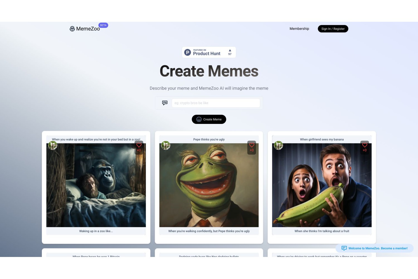Open the 'Welcome to MemeZoo. Become a member!' chat bubble
The height and width of the screenshot is (279, 418).
(375, 248)
